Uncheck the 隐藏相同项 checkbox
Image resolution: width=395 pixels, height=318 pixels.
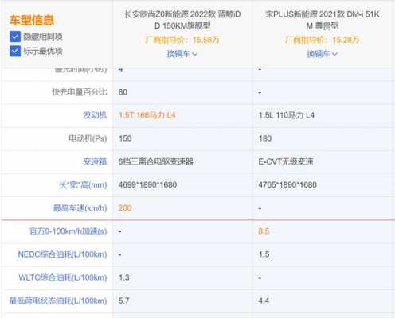(15, 37)
